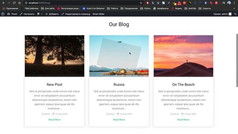The height and width of the screenshot is (134, 238).
Task: Open Smart Slider admin menu
Action: click(99, 14)
